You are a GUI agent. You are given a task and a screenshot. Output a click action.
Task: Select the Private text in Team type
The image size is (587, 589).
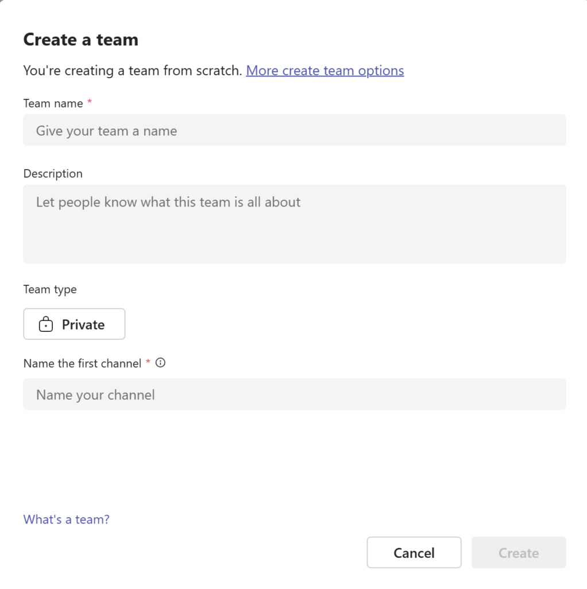pyautogui.click(x=83, y=324)
